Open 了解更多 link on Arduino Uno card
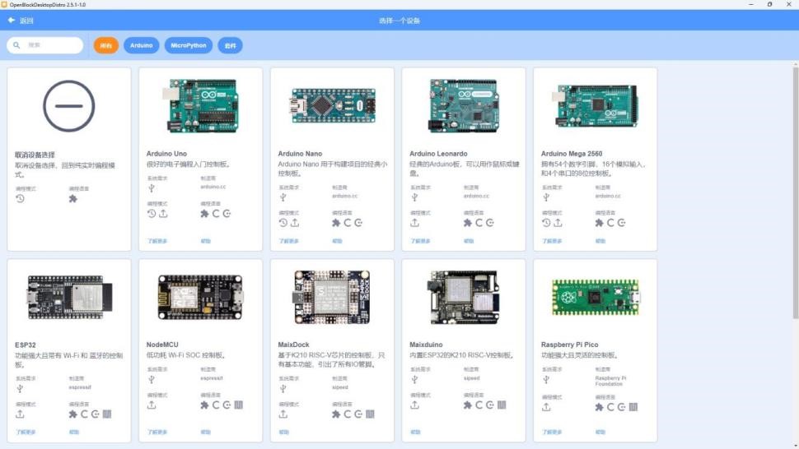The image size is (799, 449). pyautogui.click(x=157, y=241)
